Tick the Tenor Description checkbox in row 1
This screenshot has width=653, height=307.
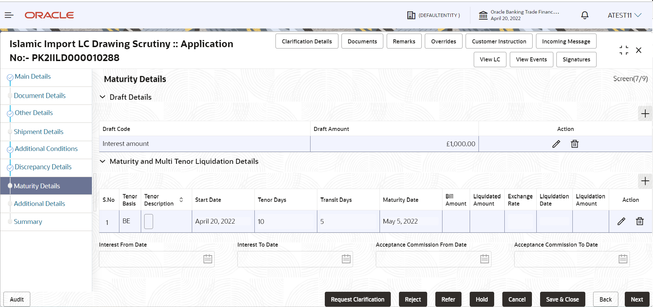(x=149, y=222)
